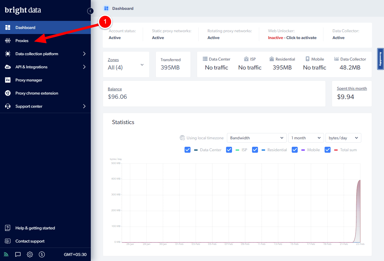Open the chat bubble icon

pyautogui.click(x=18, y=254)
